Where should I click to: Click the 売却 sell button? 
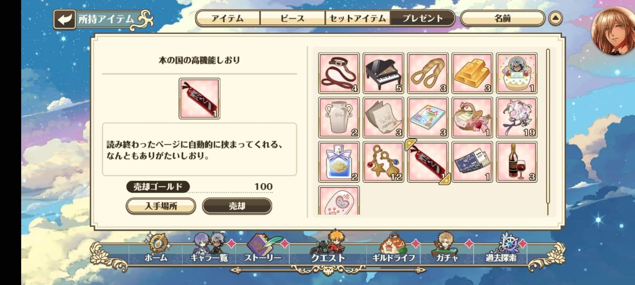[237, 206]
